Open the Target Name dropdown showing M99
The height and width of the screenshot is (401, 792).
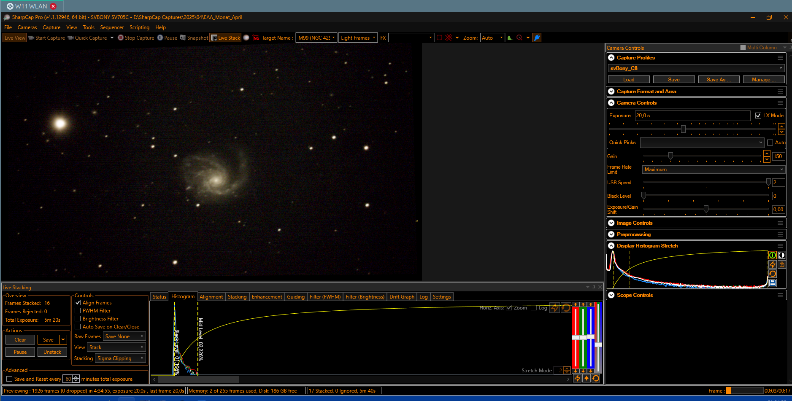(x=316, y=38)
